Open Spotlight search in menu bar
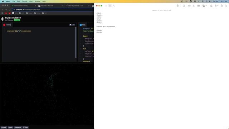The height and width of the screenshot is (129, 229). pos(206,1)
